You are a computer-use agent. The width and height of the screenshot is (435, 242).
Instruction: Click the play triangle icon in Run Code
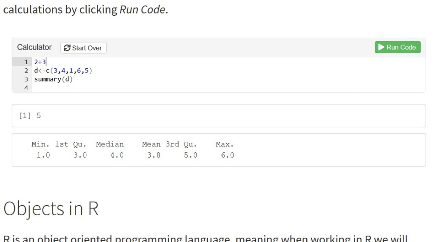pos(381,47)
